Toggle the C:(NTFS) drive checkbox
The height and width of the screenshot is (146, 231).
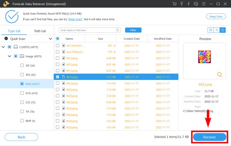(x=9, y=47)
